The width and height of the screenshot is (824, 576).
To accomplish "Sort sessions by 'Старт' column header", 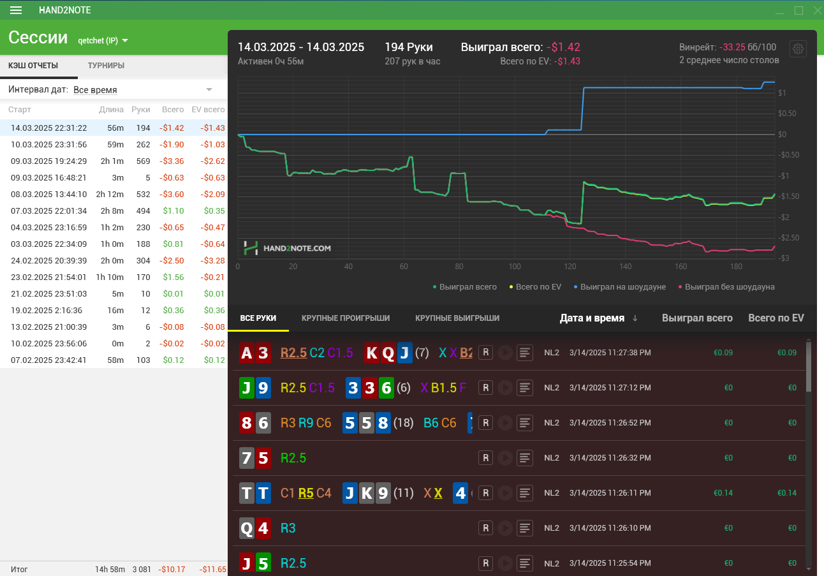I will coord(20,110).
